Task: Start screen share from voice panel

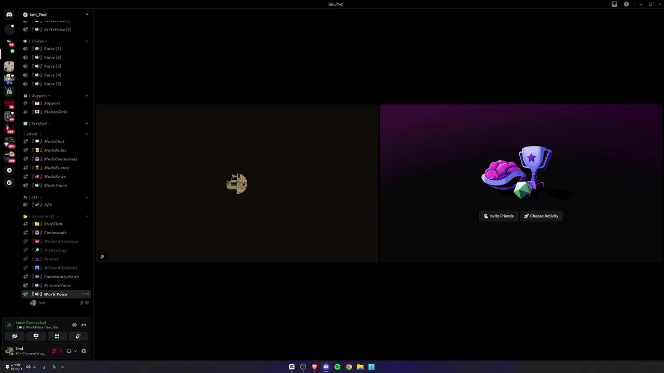Action: [36, 336]
